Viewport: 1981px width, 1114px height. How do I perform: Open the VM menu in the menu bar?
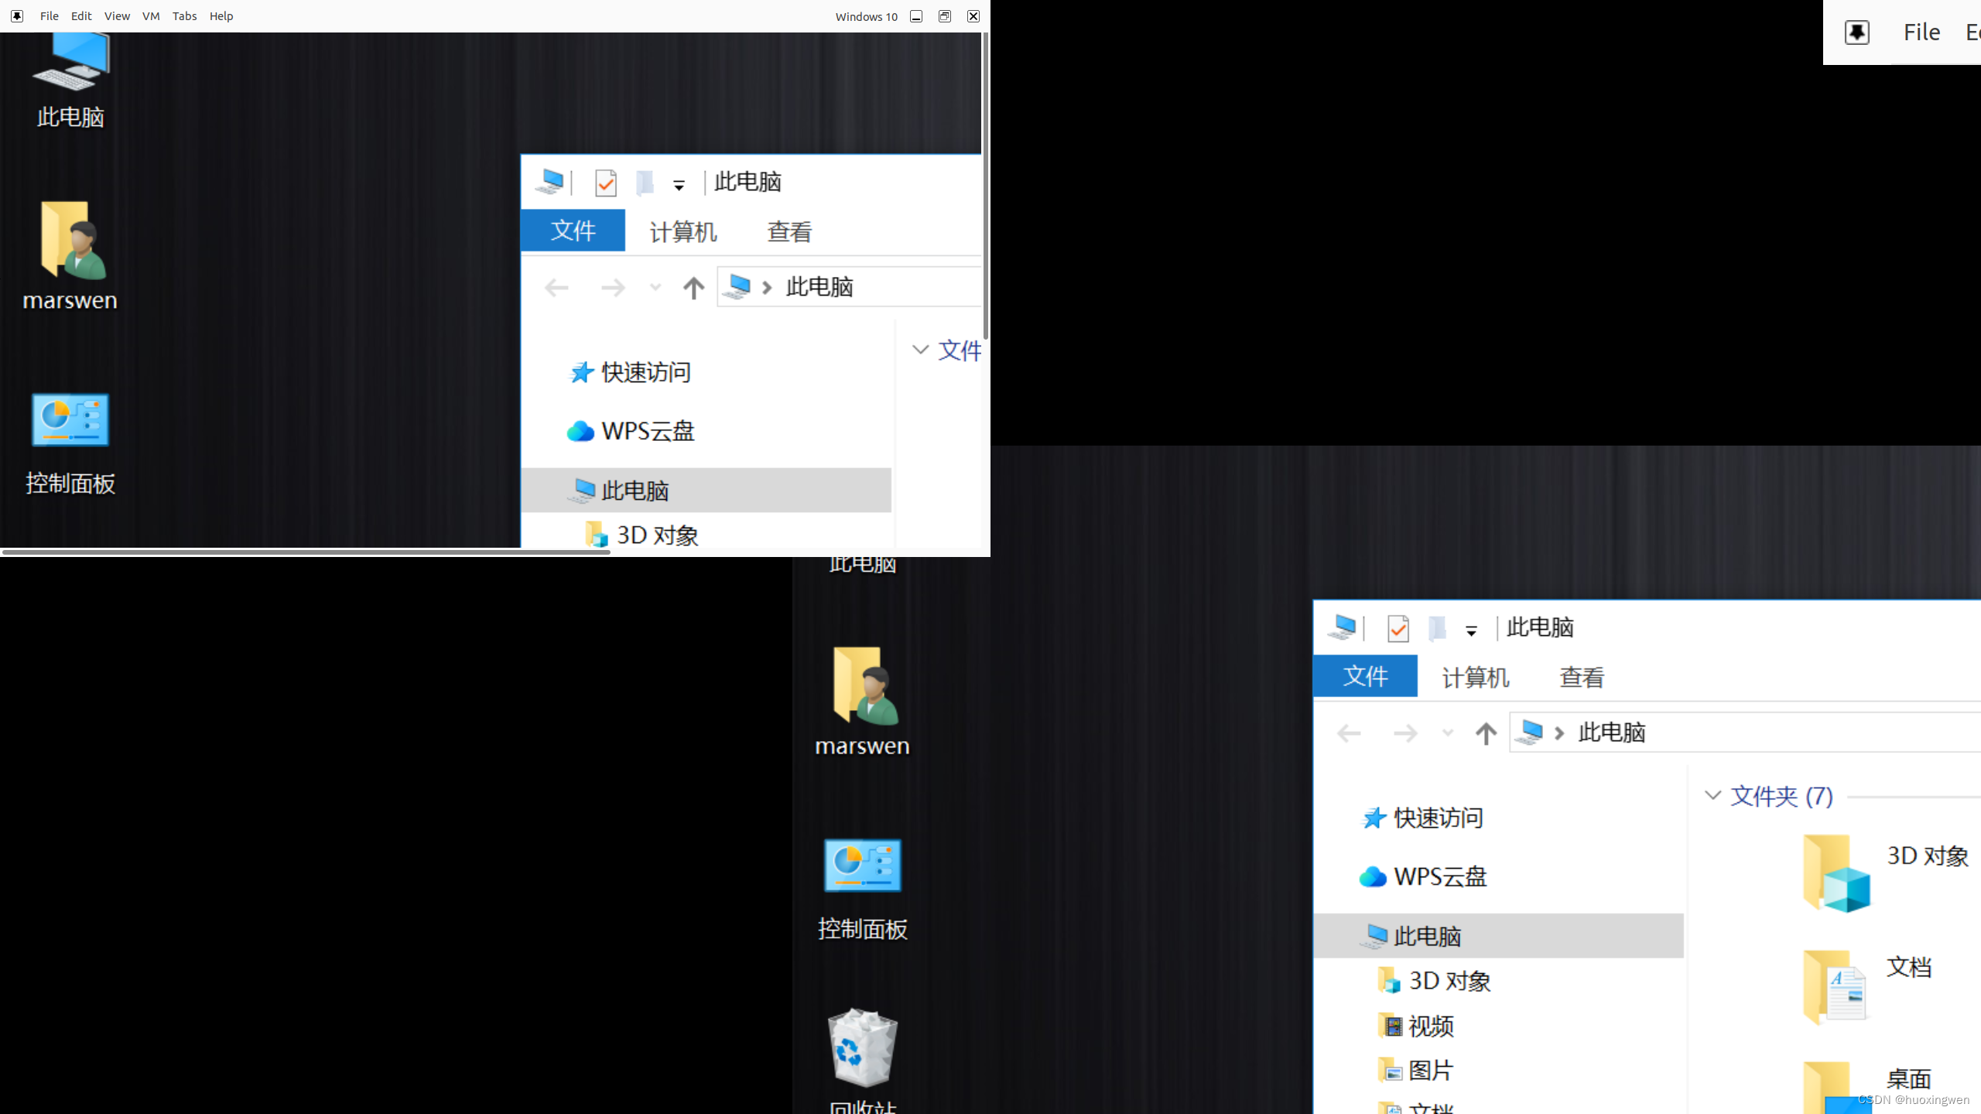click(x=151, y=16)
